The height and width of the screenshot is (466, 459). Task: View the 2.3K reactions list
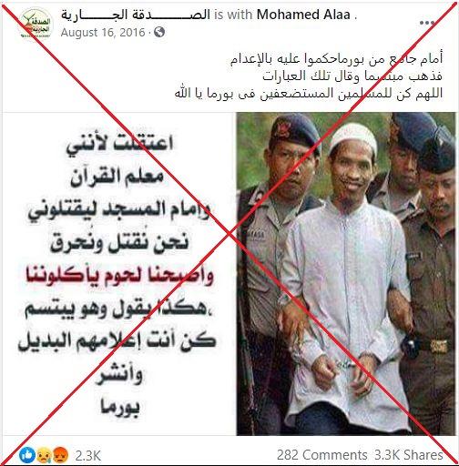click(87, 455)
